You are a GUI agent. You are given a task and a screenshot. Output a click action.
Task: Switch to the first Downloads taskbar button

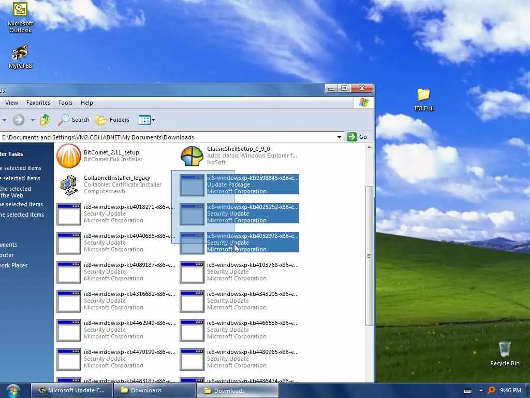tap(155, 390)
